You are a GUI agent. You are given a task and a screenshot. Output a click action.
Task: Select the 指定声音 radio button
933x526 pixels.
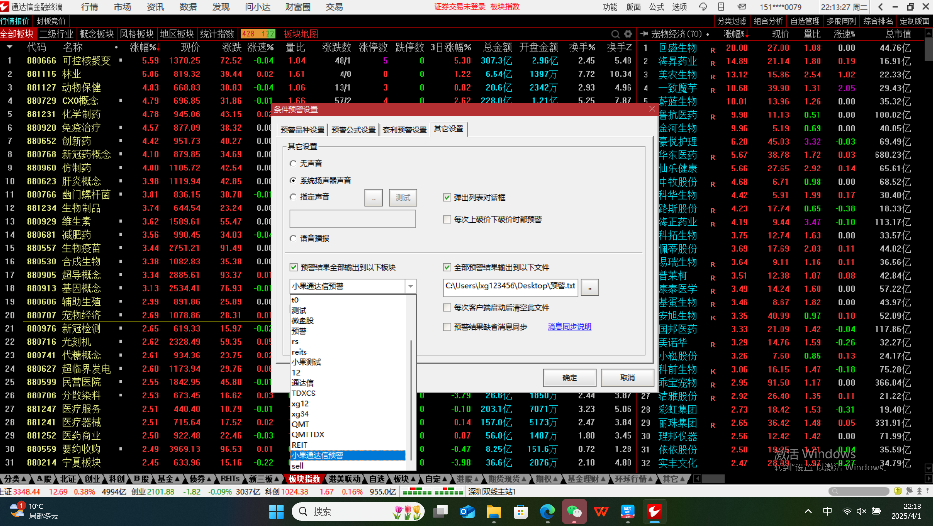293,197
